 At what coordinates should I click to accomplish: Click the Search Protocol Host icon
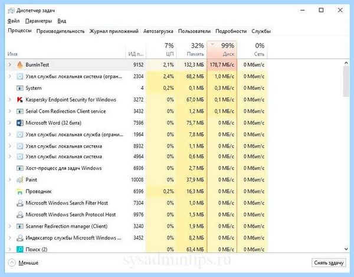[x=20, y=214]
